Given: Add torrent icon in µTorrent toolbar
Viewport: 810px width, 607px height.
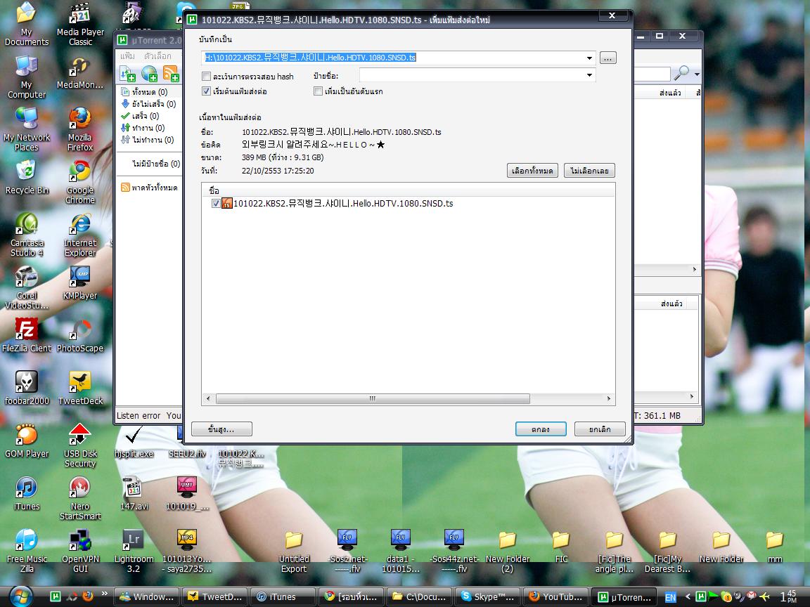Looking at the screenshot, I should coord(127,74).
